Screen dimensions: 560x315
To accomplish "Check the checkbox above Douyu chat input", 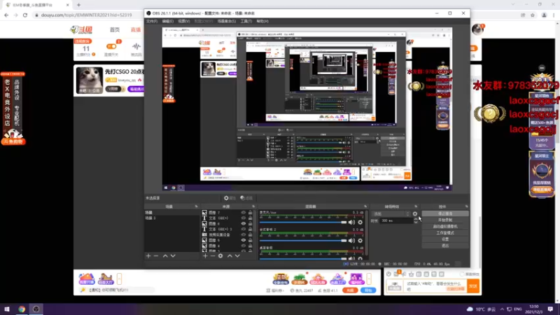I will 462,274.
